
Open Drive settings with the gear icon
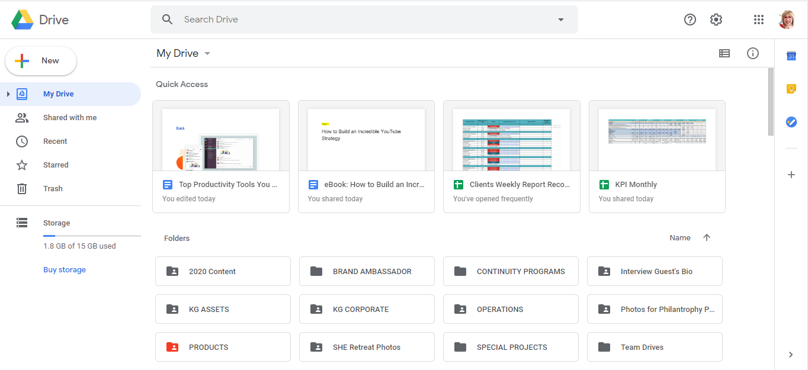click(x=716, y=20)
